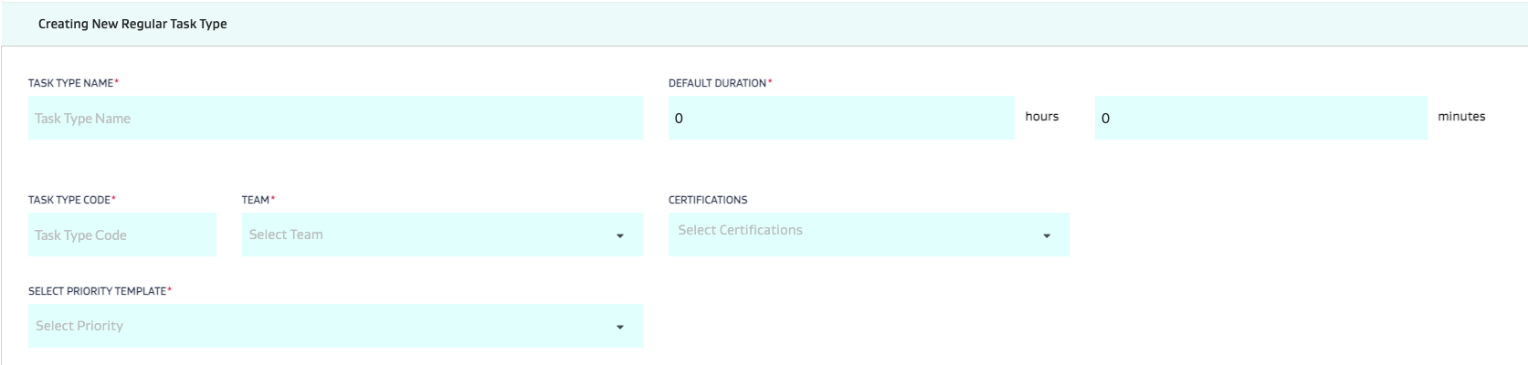Open the Select Team combo box
Viewport: 1528px width, 365px height.
point(429,235)
